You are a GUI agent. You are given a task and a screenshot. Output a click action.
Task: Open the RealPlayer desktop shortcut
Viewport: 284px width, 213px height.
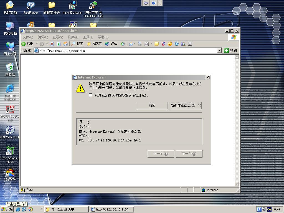(x=31, y=7)
